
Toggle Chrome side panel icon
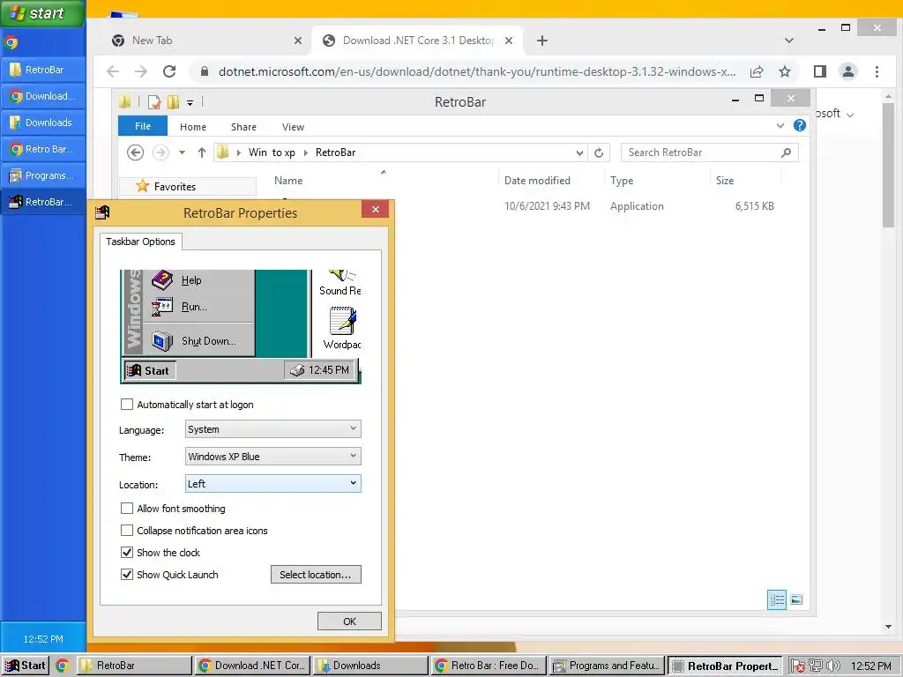click(x=820, y=71)
